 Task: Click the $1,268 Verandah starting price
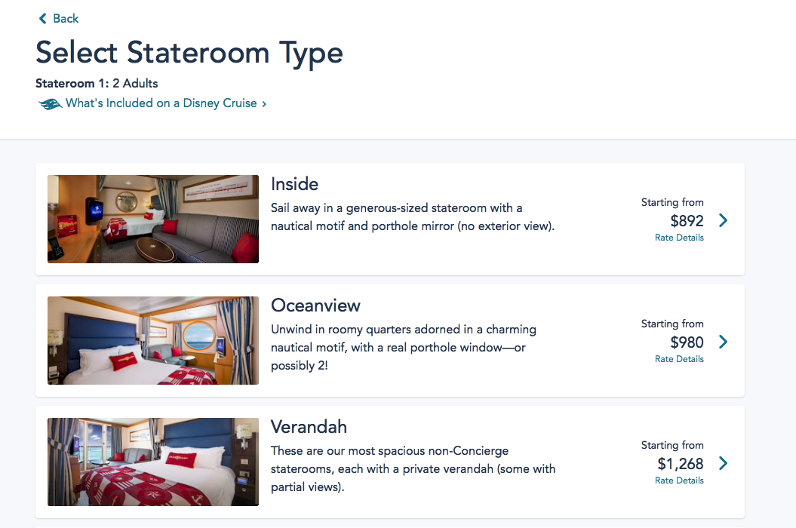coord(681,463)
